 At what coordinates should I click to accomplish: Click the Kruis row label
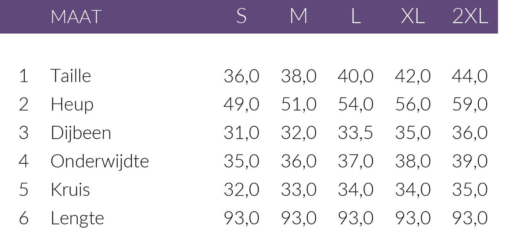click(x=70, y=190)
